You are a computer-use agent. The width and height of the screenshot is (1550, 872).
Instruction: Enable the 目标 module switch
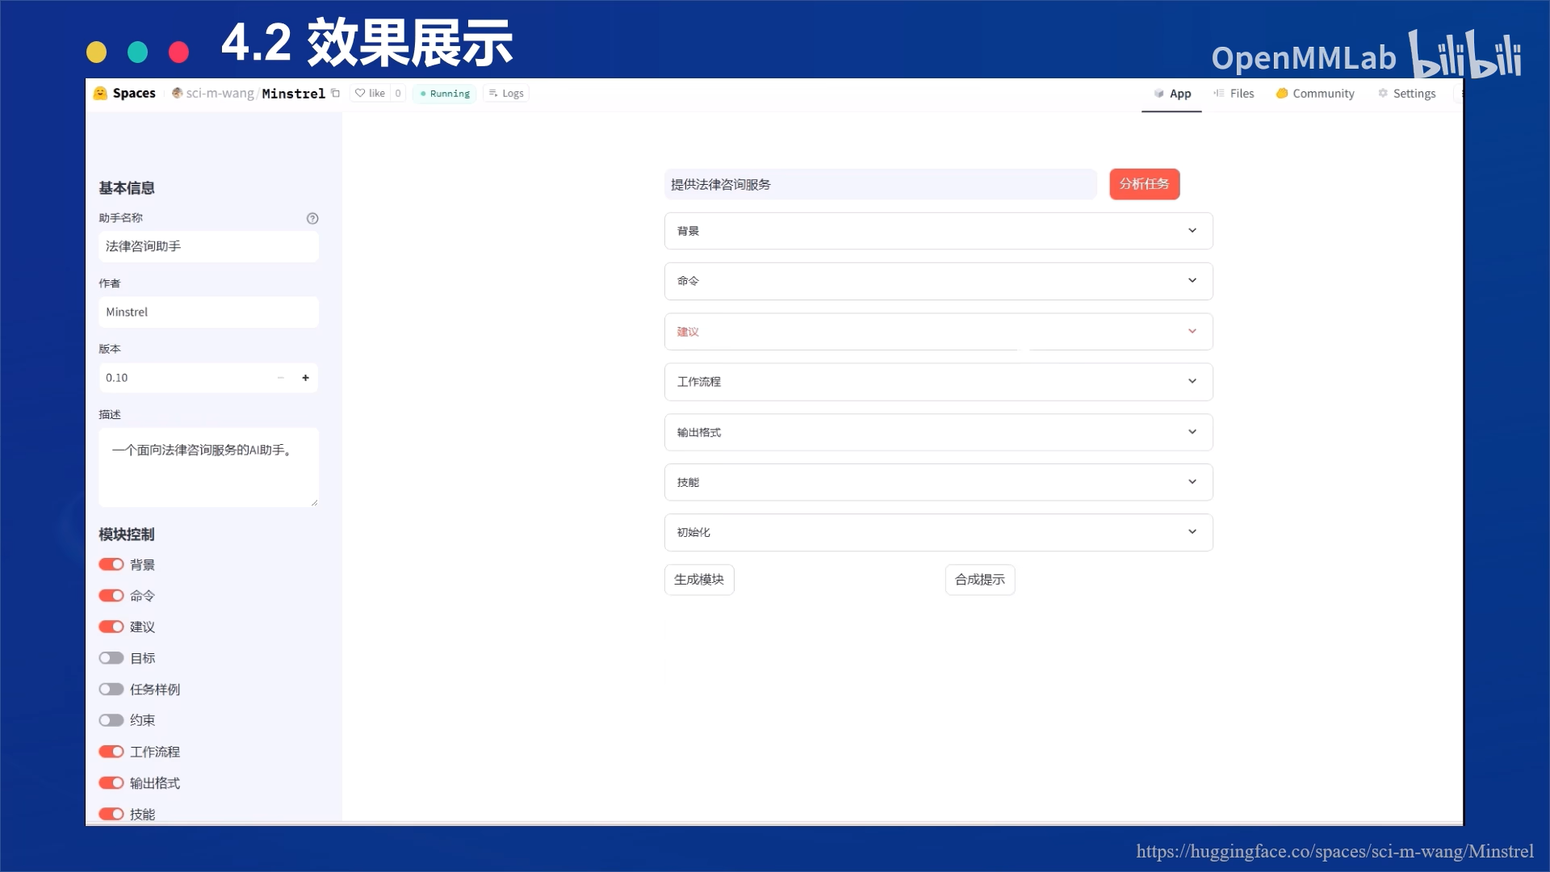click(x=111, y=658)
